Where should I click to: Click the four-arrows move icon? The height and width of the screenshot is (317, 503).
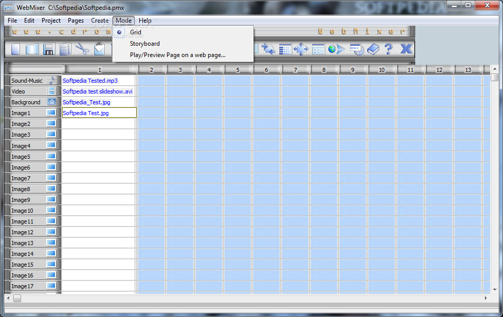tap(301, 49)
